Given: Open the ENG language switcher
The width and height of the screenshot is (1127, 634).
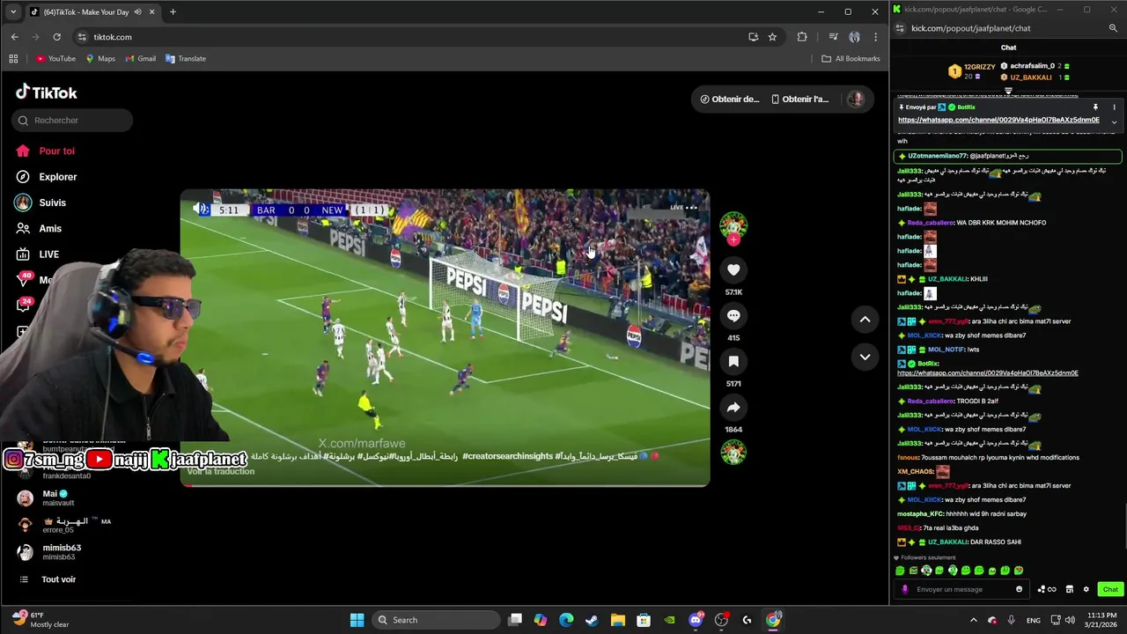Looking at the screenshot, I should 1034,620.
